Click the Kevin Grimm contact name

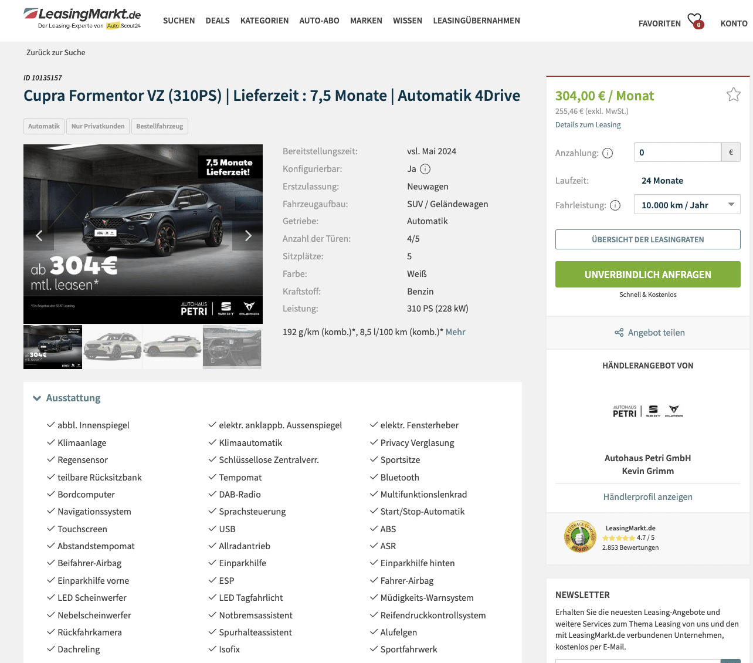coord(647,471)
